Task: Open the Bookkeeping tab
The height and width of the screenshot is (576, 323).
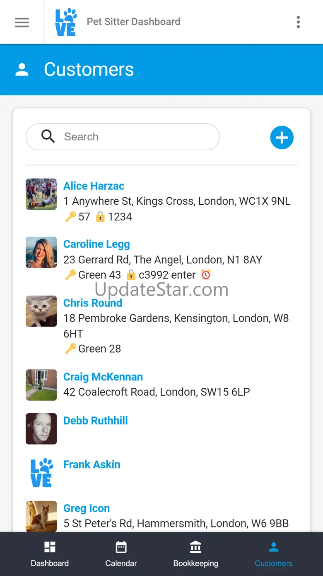Action: 195,554
